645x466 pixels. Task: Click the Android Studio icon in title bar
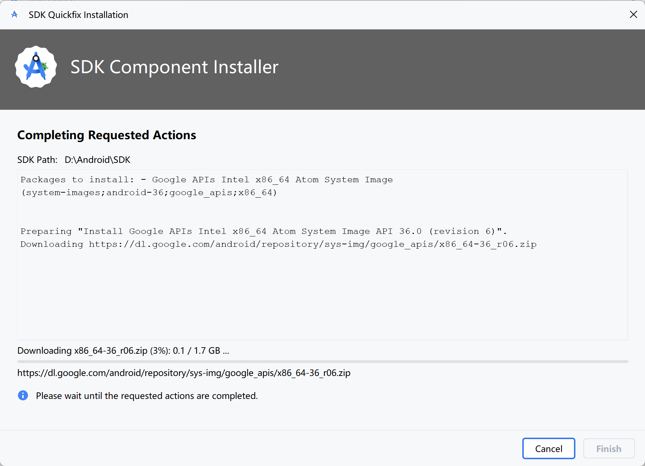click(x=14, y=15)
